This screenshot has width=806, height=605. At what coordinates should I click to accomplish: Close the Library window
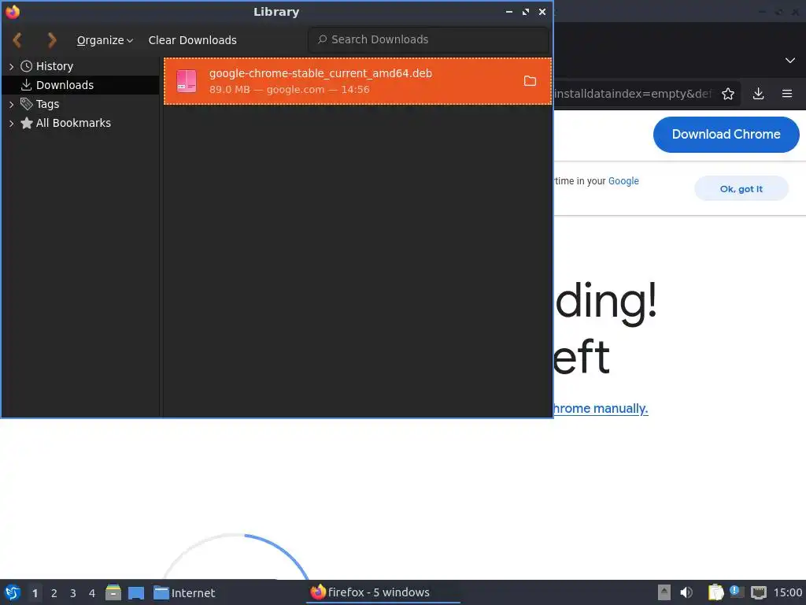click(x=542, y=11)
